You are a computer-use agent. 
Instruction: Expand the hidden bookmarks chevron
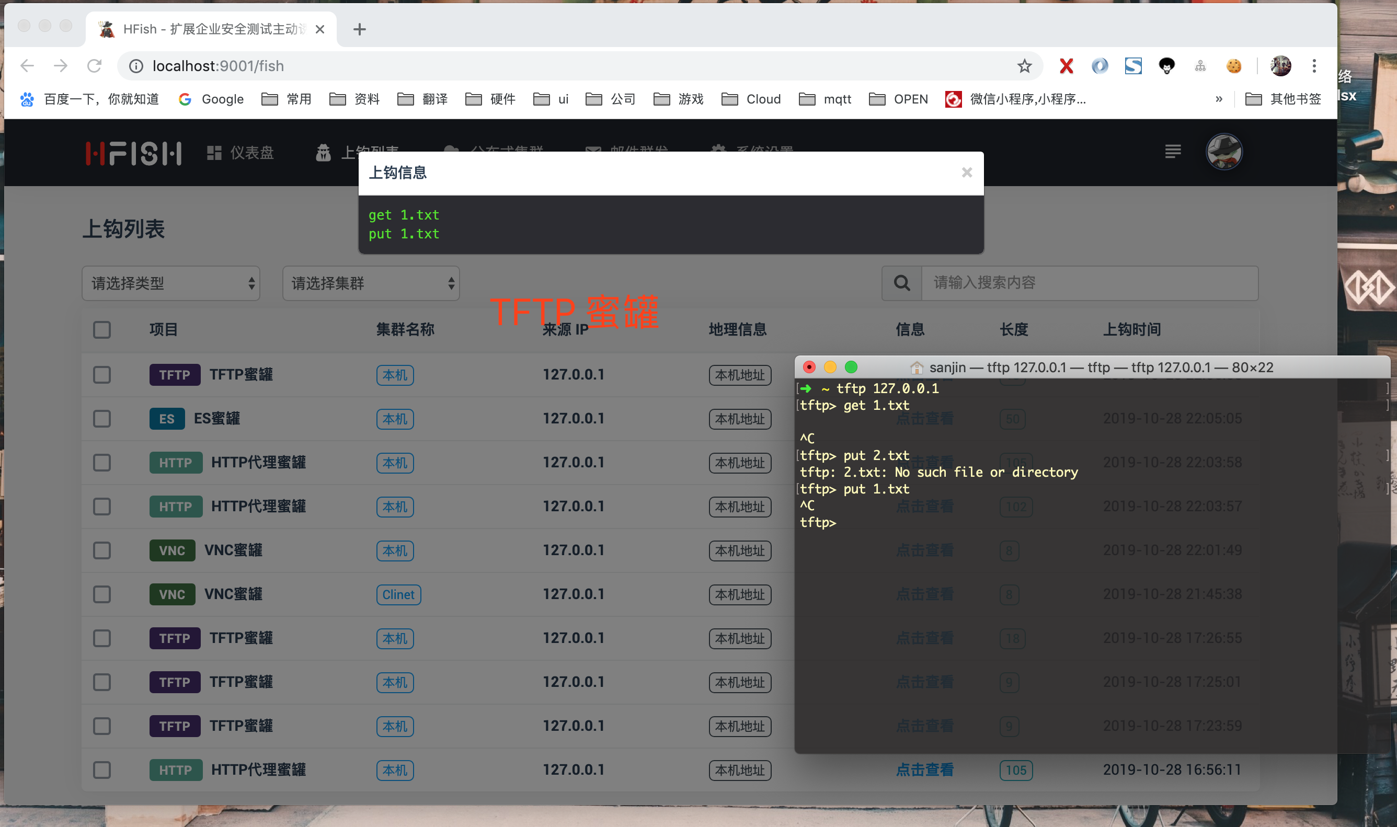point(1219,99)
